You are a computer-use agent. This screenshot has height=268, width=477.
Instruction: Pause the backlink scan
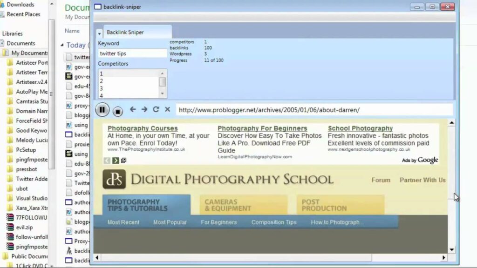[x=102, y=110]
